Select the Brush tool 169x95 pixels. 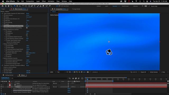point(38,6)
